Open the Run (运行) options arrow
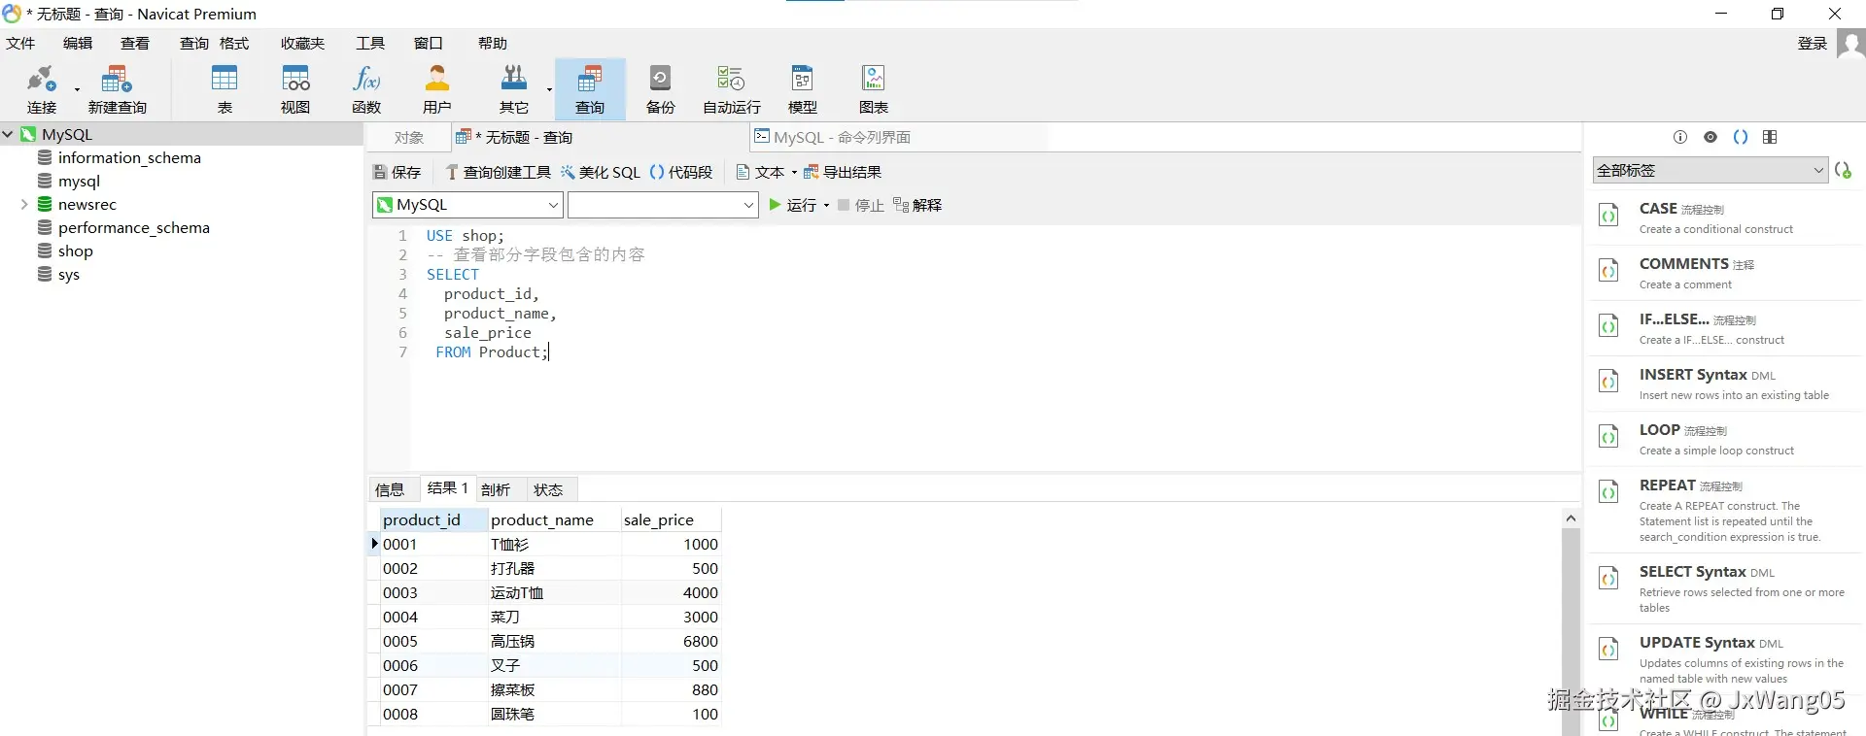This screenshot has height=736, width=1866. pos(826,205)
